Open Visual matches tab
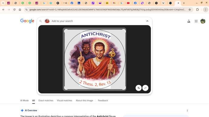Viewport: 209px width, 117px height. [x=65, y=100]
